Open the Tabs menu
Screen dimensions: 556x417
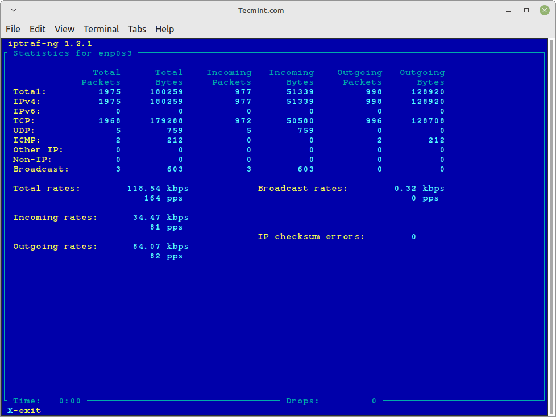coord(137,29)
